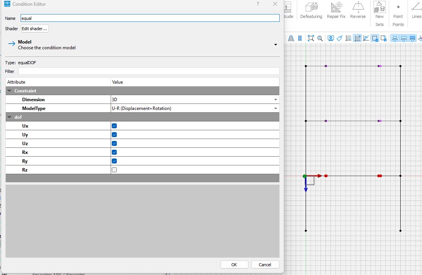422x275 pixels.
Task: Toggle edges visibility eye icon
Action: click(x=404, y=38)
